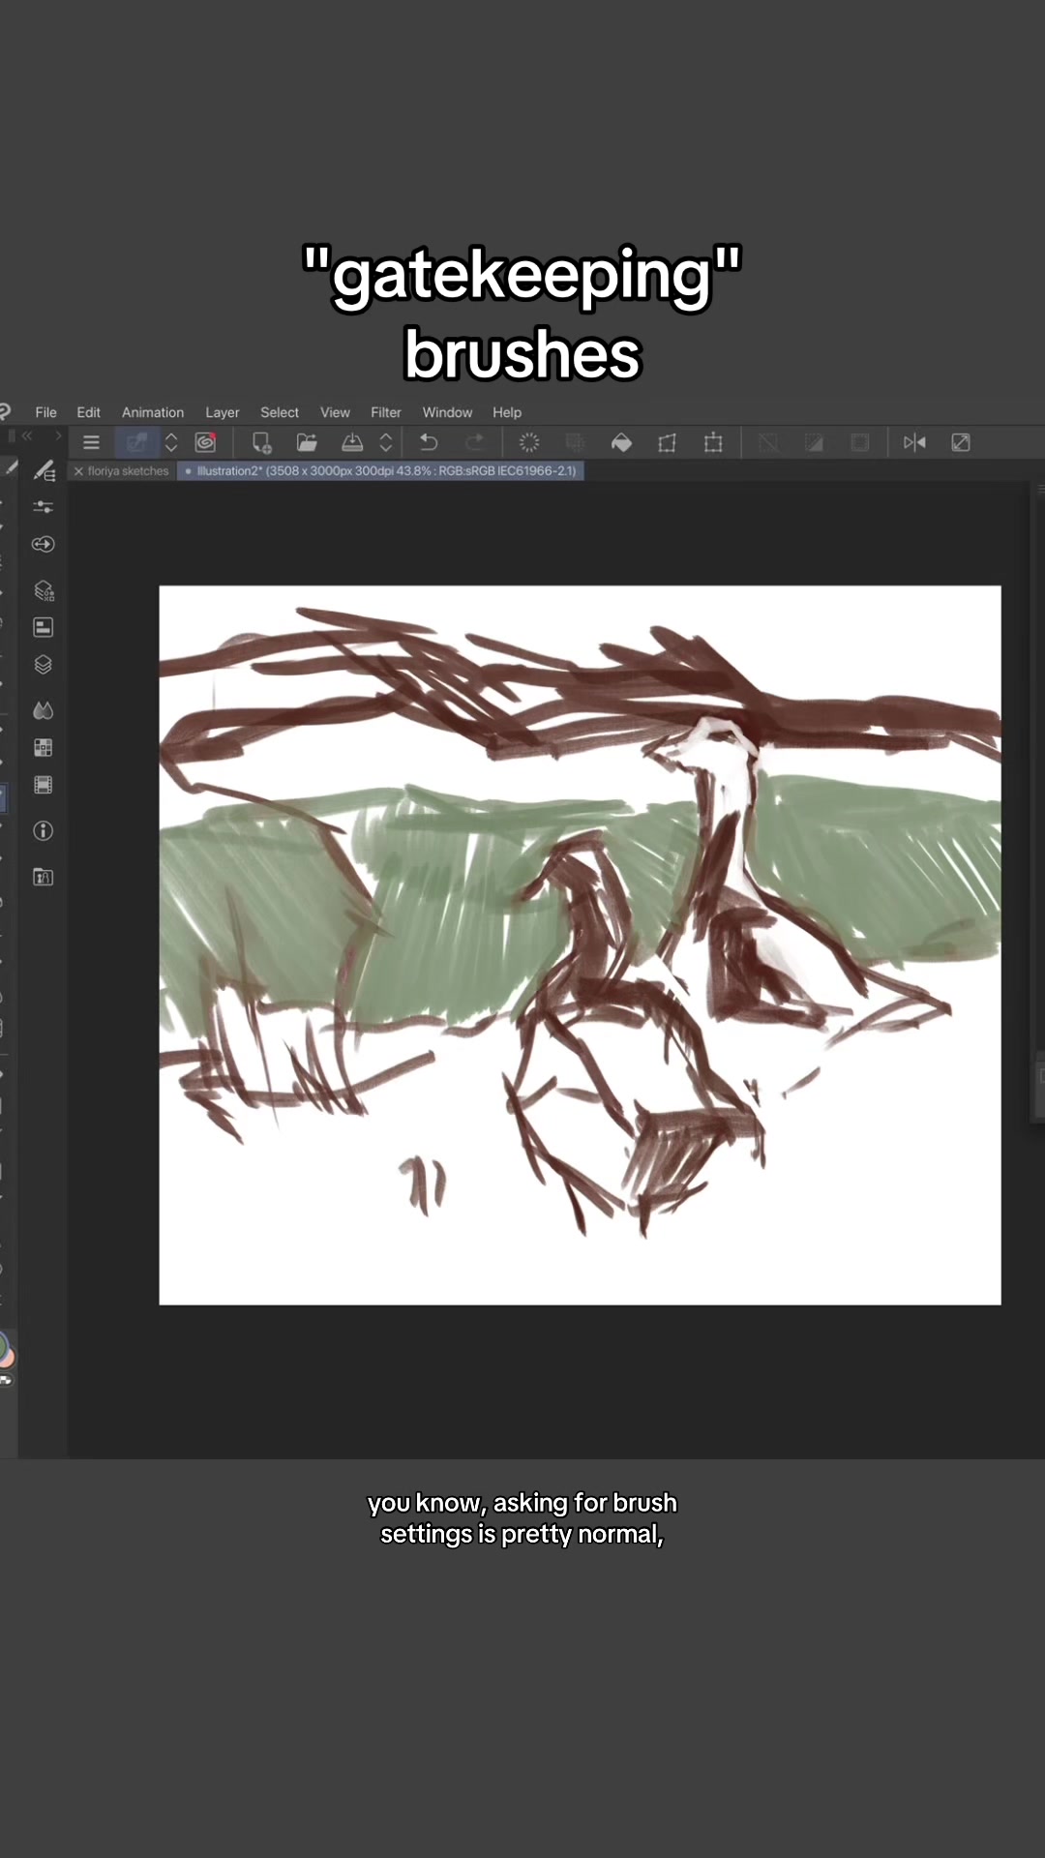Image resolution: width=1045 pixels, height=1858 pixels.
Task: Expand the chevron next to the Save icon
Action: (386, 443)
